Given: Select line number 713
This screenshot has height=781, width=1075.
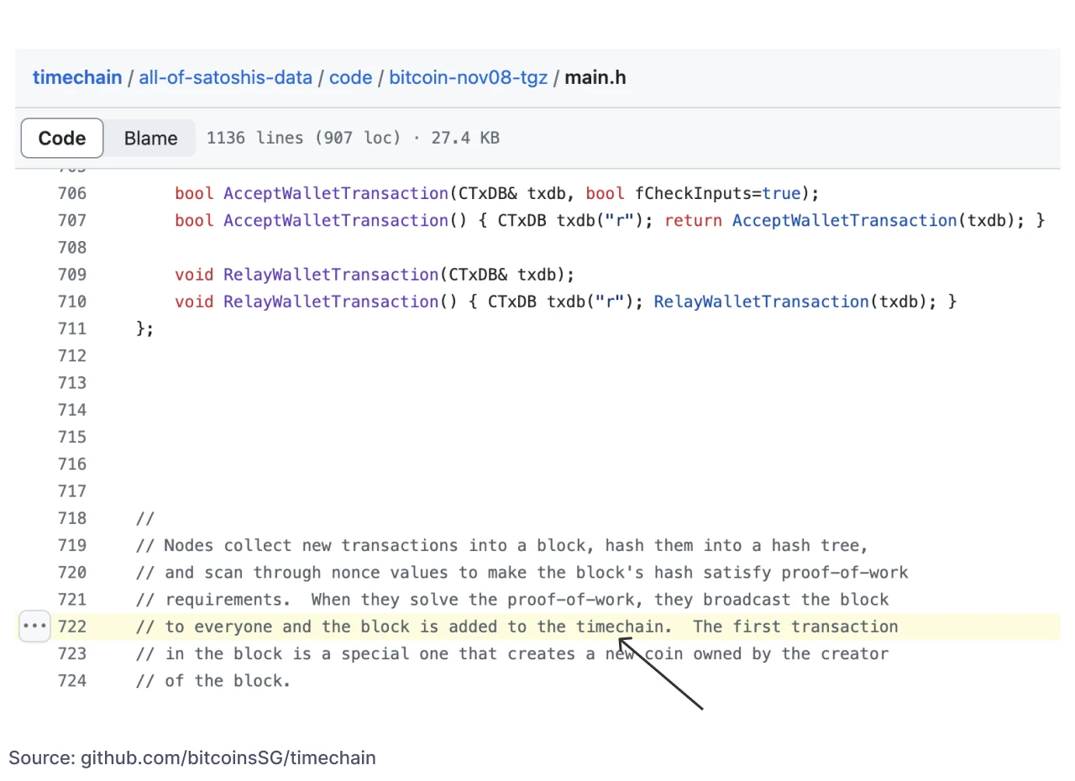Looking at the screenshot, I should [x=72, y=383].
